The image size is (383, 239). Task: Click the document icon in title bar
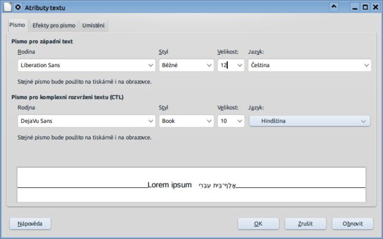tap(8, 7)
